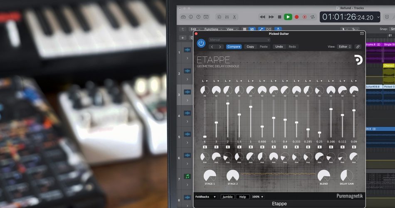The width and height of the screenshot is (395, 208).
Task: Open the toolbar download tray icon
Action: (x=206, y=17)
